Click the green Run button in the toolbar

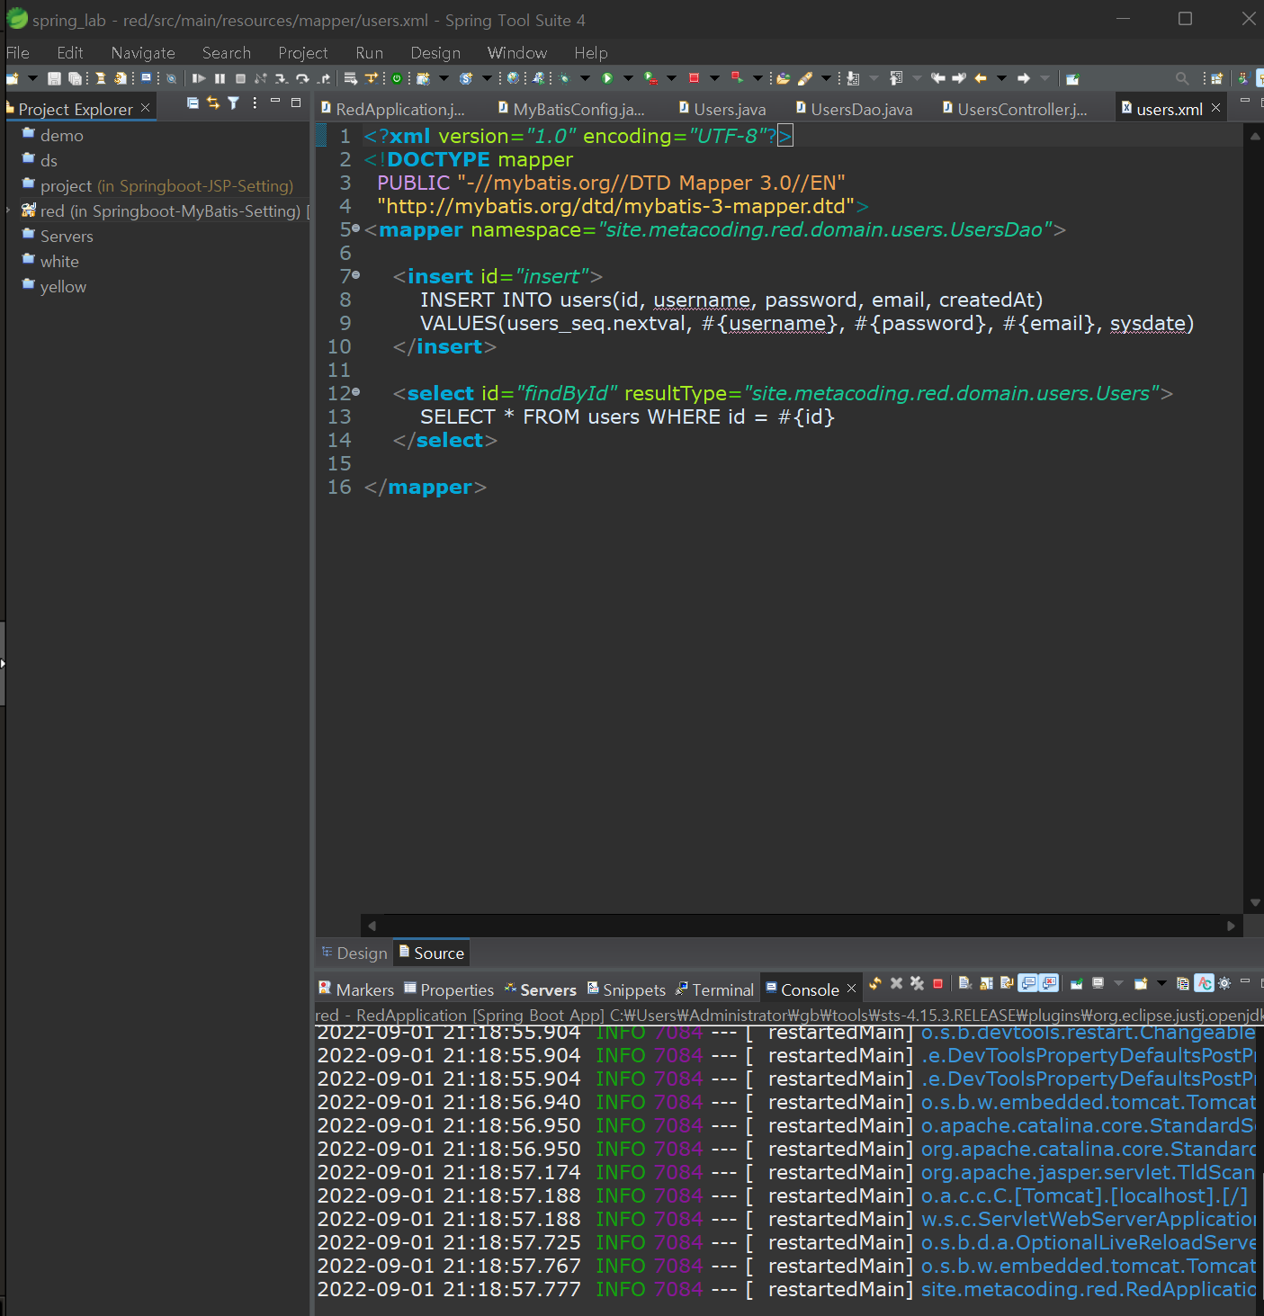607,79
